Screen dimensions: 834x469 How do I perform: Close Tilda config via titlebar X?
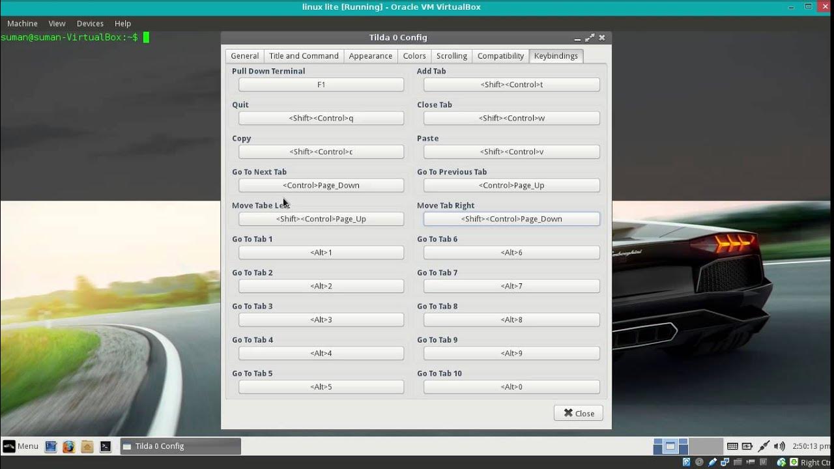pyautogui.click(x=602, y=38)
